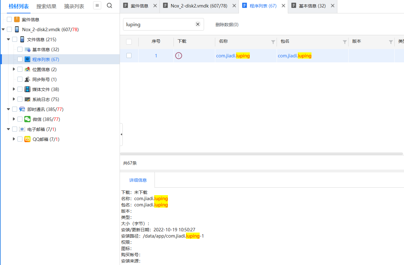Expand the 位置信息 tree node
404x265 pixels.
[x=14, y=69]
